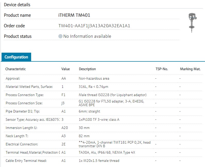The height and width of the screenshot is (167, 205).
Task: Open the Configuration tab
Action: coord(16,57)
